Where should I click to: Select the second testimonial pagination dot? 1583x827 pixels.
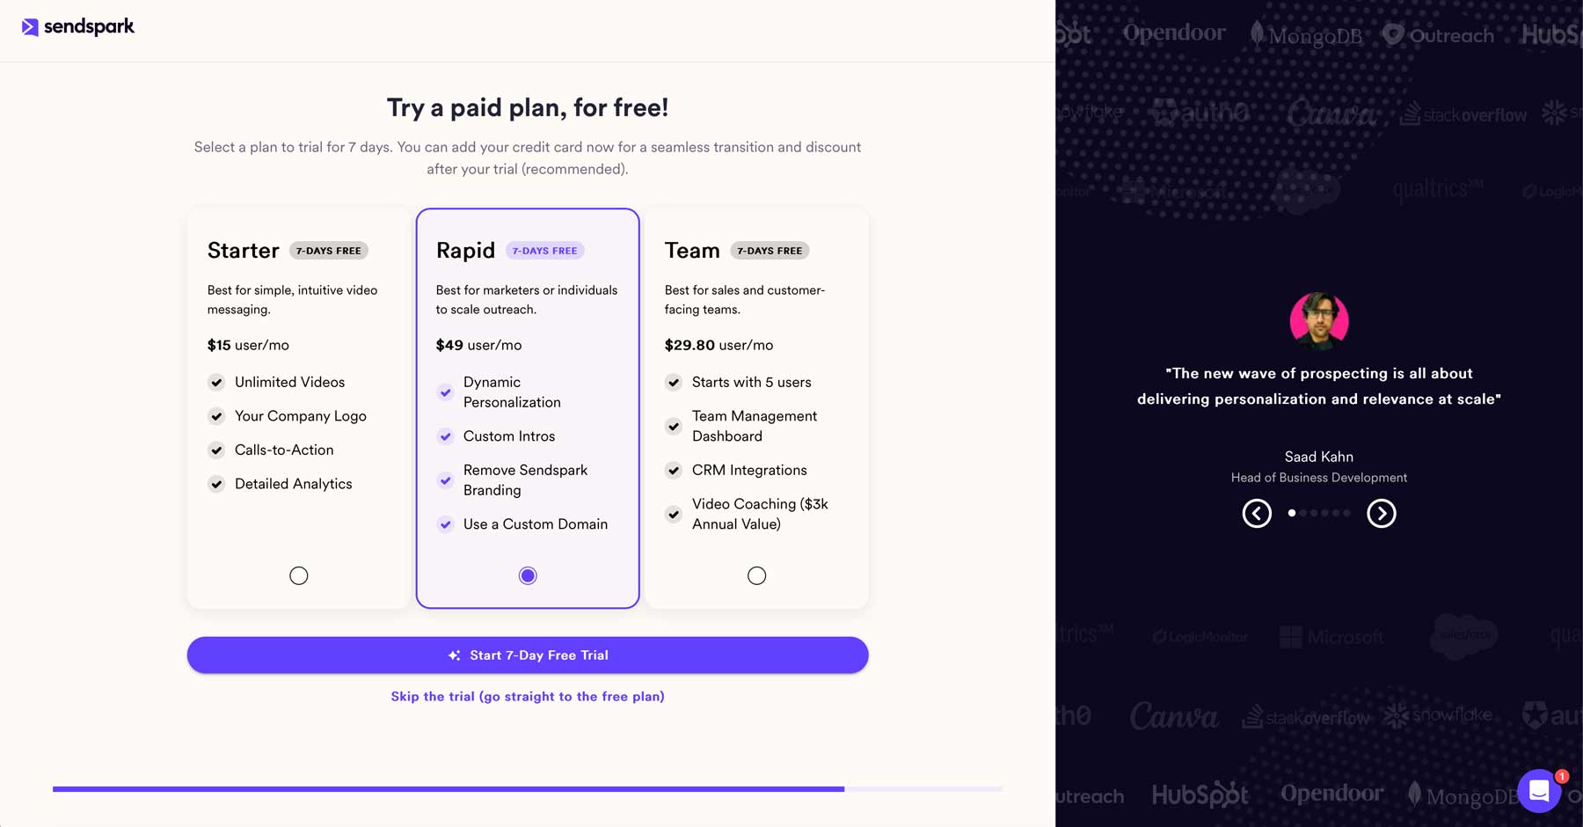click(x=1303, y=514)
